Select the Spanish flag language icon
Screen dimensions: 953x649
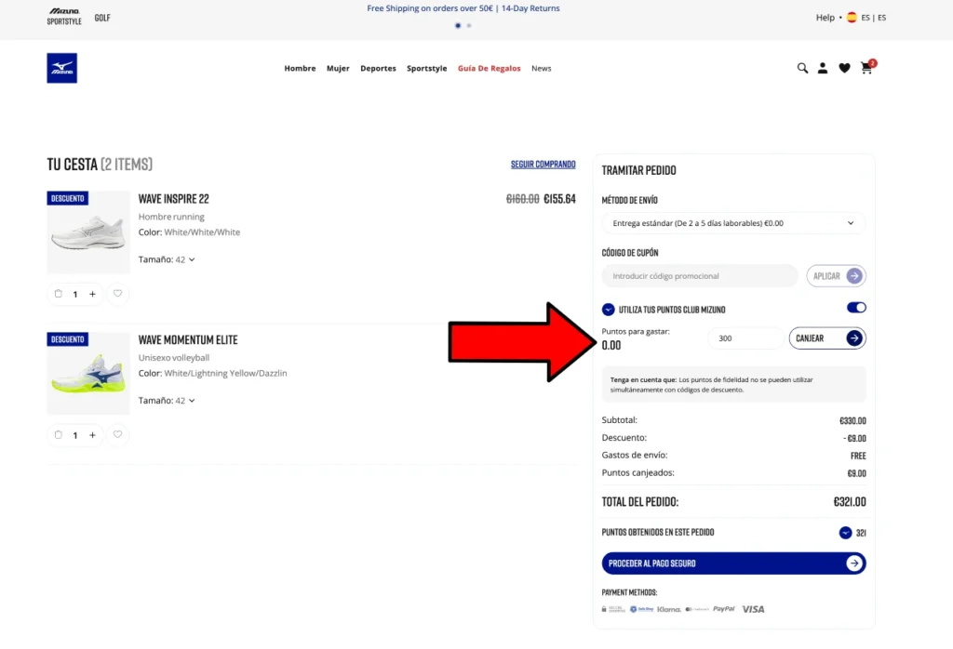tap(851, 17)
